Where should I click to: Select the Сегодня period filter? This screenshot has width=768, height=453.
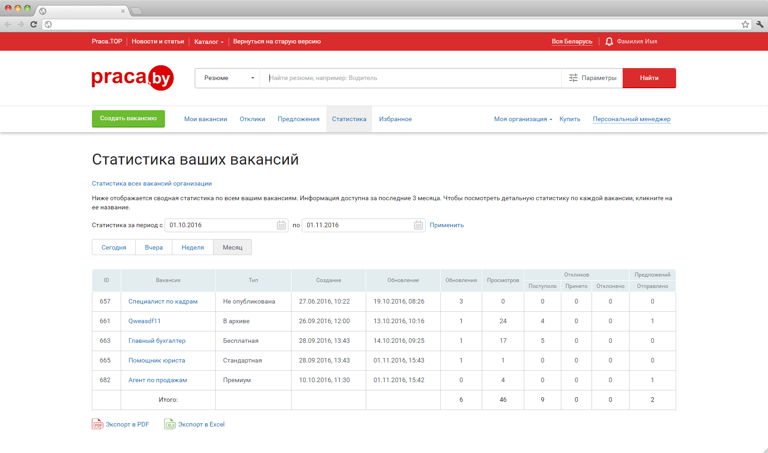coord(114,247)
